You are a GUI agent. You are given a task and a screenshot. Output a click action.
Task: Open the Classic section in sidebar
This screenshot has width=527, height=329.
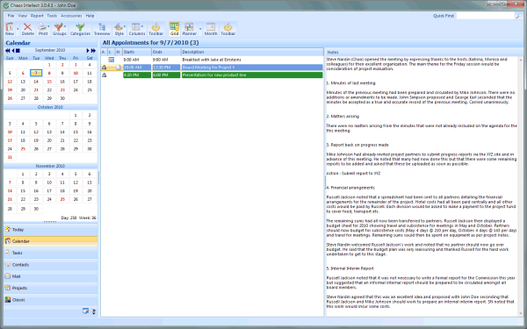tap(50, 300)
